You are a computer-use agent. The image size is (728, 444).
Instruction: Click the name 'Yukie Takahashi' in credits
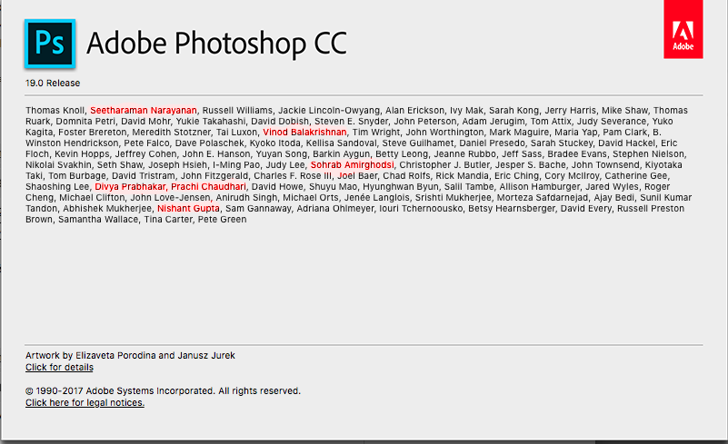click(x=210, y=121)
